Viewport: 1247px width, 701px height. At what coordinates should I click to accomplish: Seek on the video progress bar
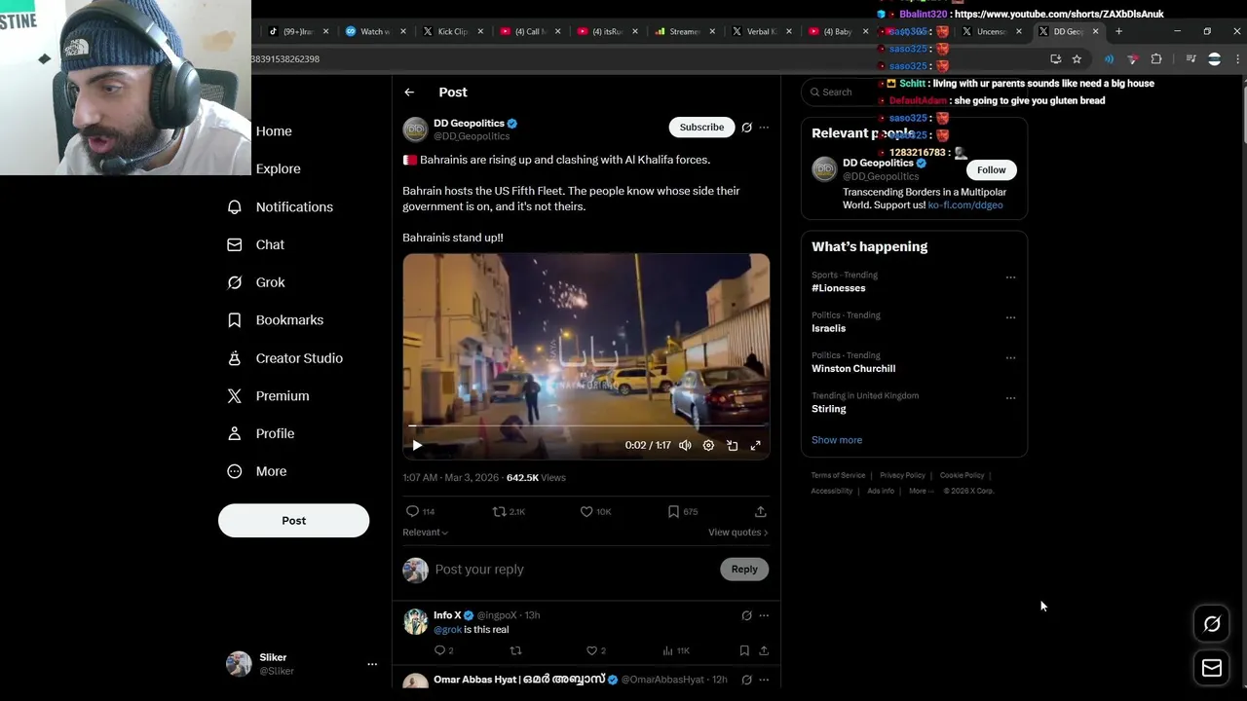(586, 426)
